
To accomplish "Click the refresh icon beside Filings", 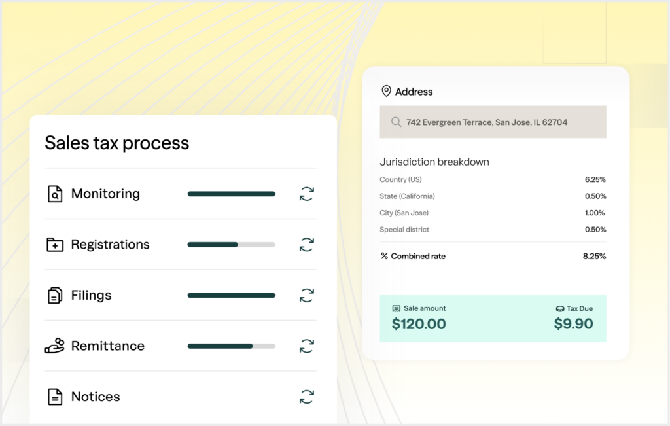I will (306, 296).
